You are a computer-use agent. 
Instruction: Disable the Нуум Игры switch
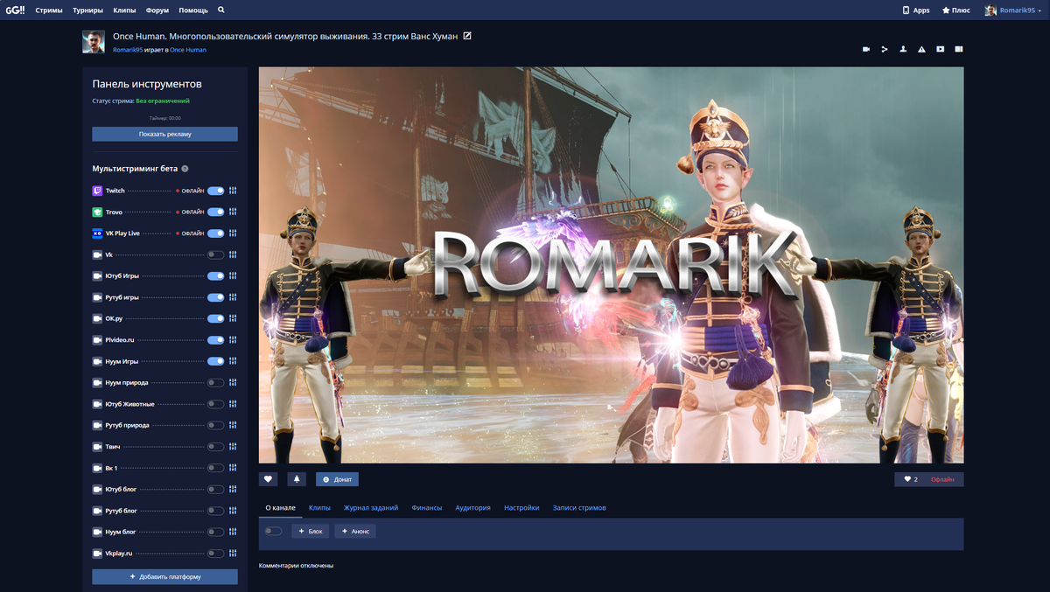(215, 361)
